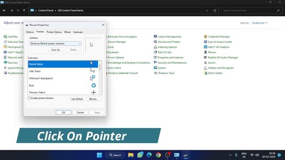
Task: Open the Indexing Options icon
Action: [x=155, y=47]
